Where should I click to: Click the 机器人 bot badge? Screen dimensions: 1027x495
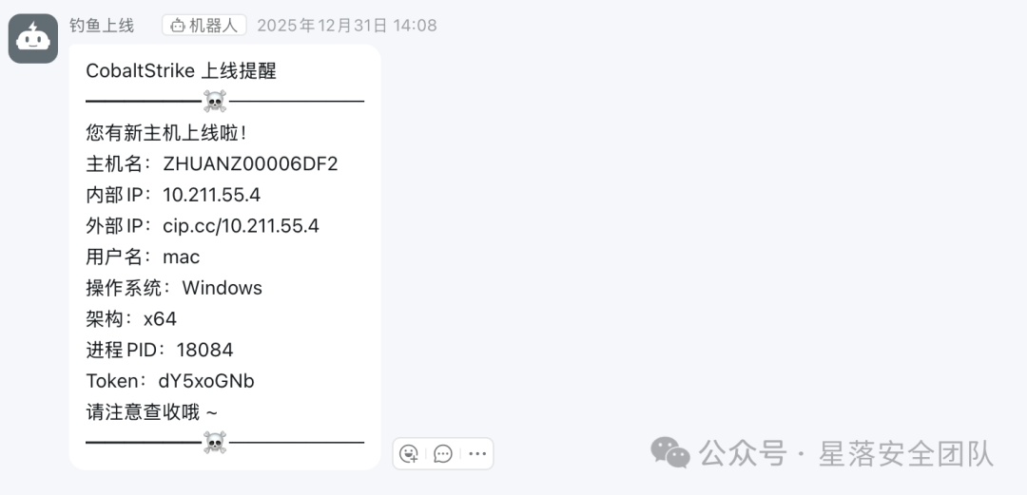point(204,26)
